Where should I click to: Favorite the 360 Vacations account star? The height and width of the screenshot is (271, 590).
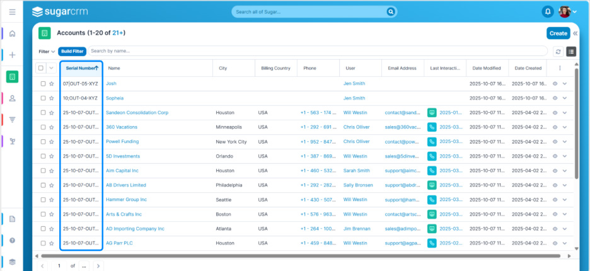51,127
